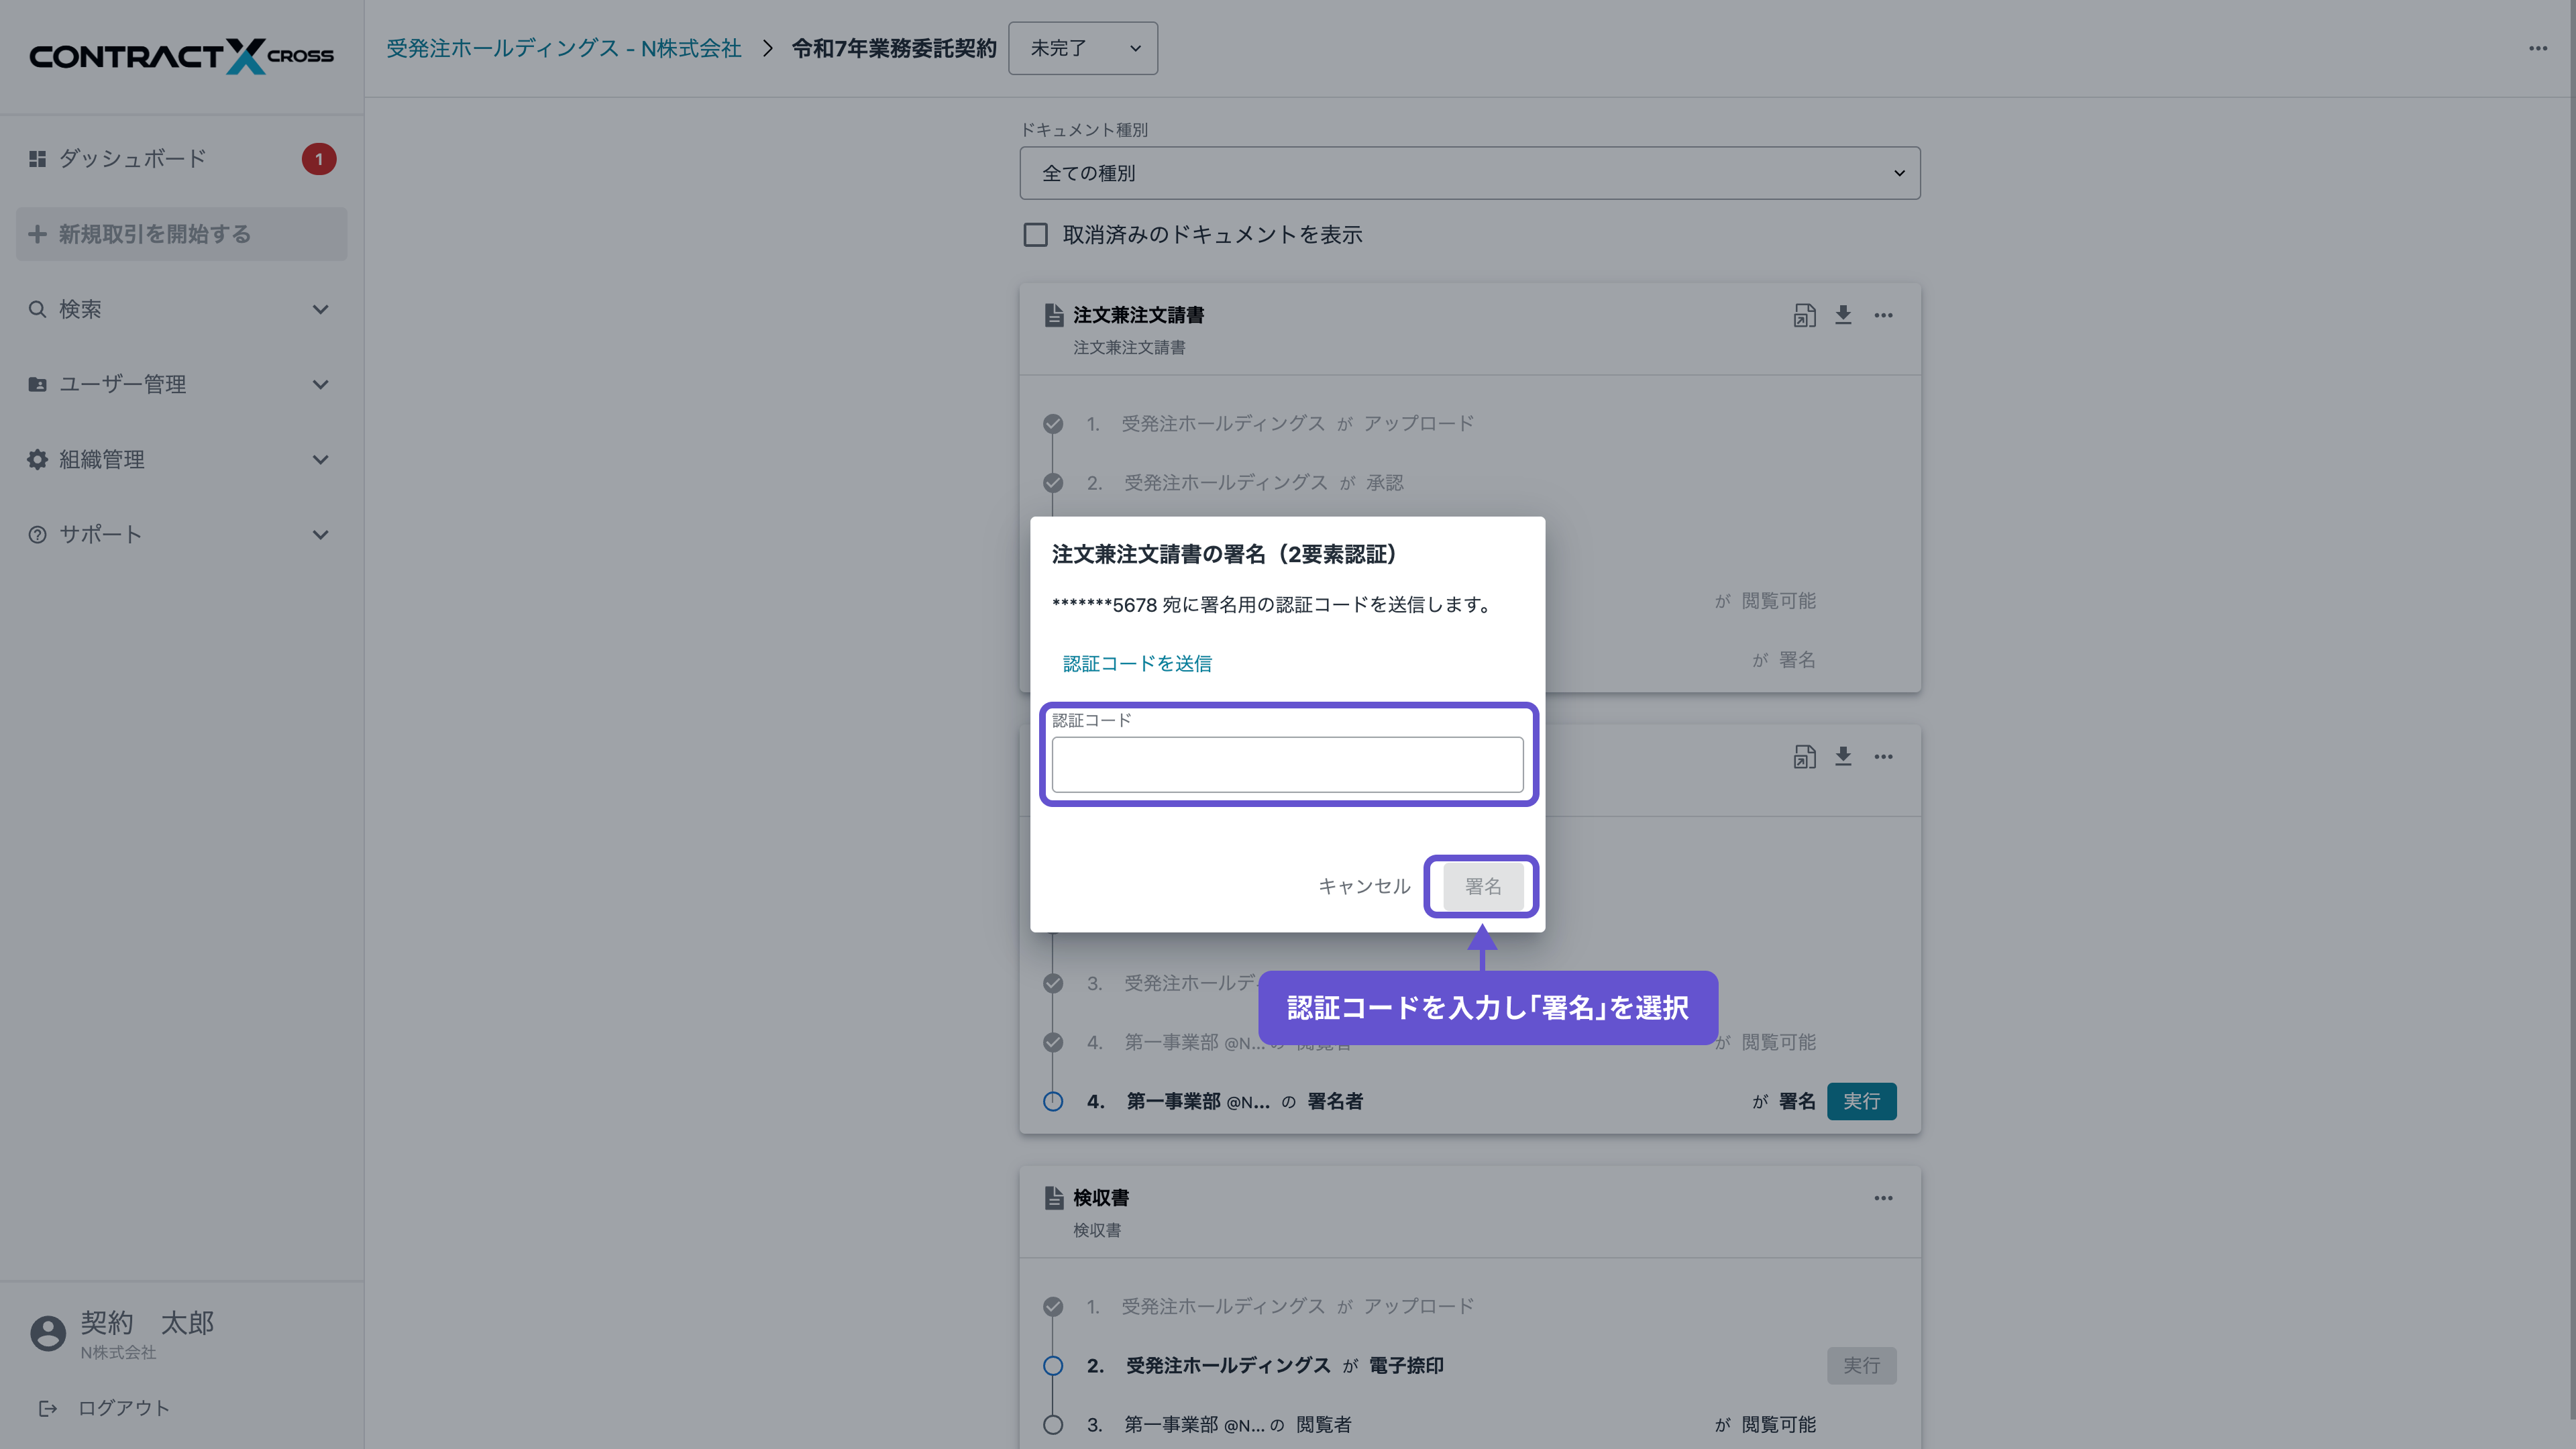Enable 取消済みのドキュメントを表示 checkbox
This screenshot has width=2576, height=1449.
1035,235
